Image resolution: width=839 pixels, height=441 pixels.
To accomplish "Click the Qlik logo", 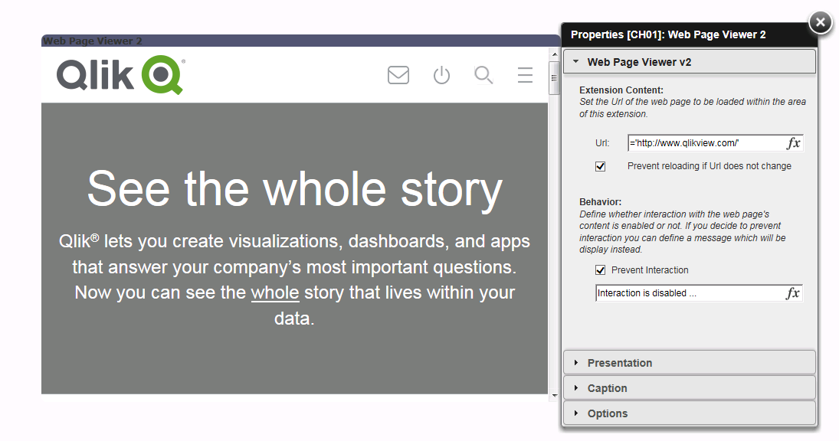I will pyautogui.click(x=120, y=75).
